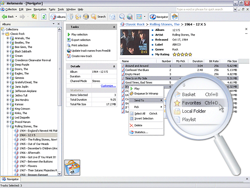
Task: Select track Empty Heart
Action: click(x=132, y=74)
